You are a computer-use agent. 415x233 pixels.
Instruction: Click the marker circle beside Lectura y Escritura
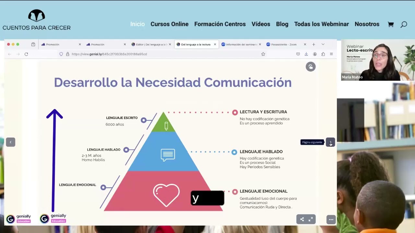tap(235, 112)
